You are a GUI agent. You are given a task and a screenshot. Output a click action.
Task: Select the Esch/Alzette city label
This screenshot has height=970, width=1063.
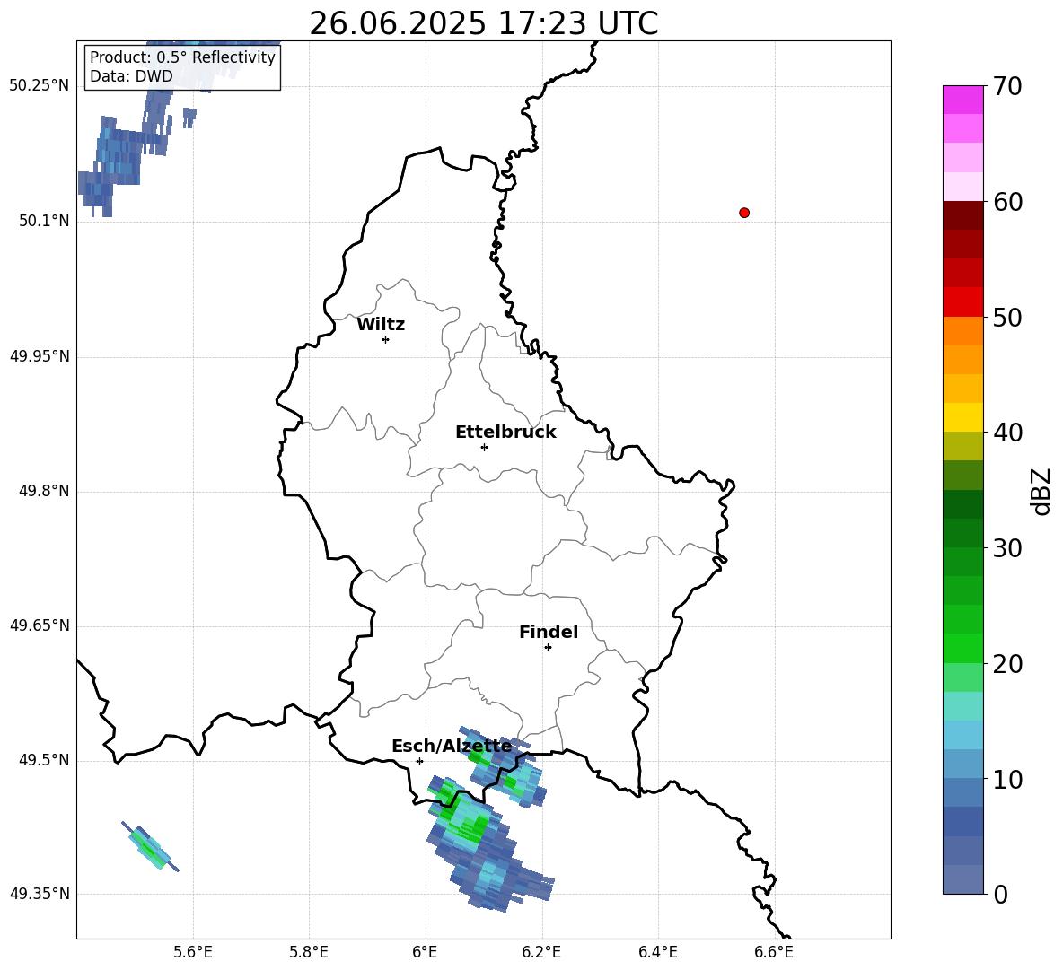coord(452,746)
